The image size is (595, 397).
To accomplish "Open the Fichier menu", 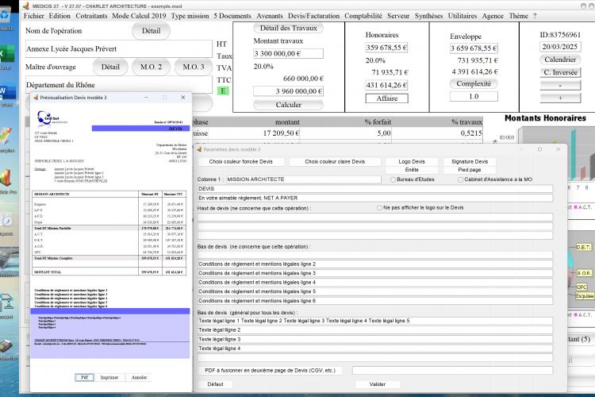I will point(34,16).
